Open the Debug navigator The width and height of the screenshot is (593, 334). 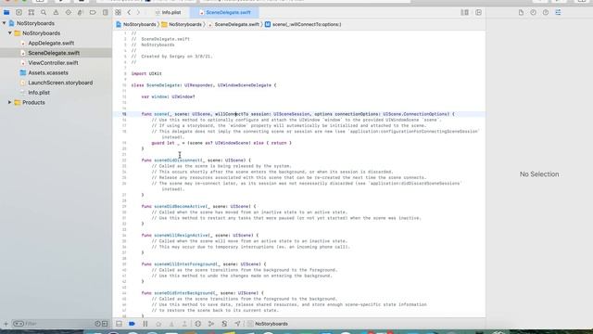pyautogui.click(x=81, y=12)
